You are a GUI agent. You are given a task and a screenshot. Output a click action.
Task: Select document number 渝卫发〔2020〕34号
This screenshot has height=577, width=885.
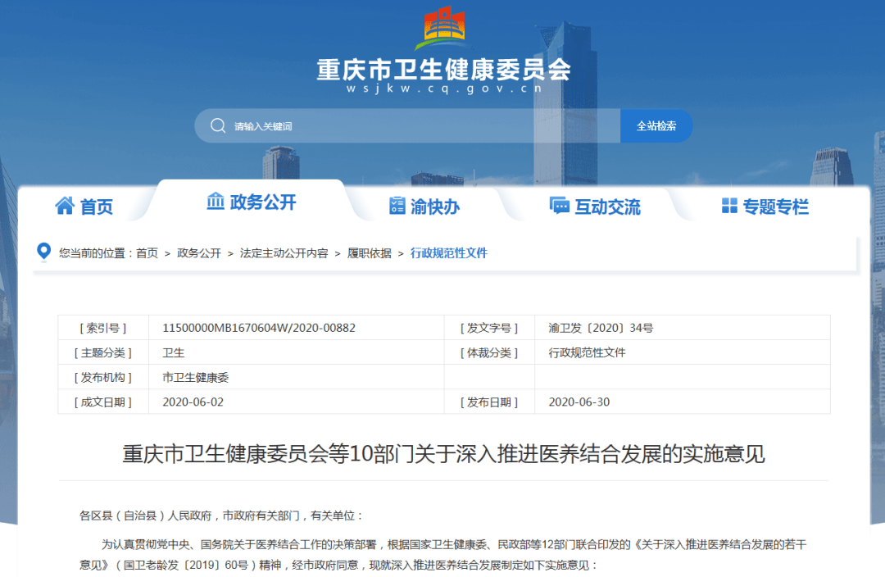[601, 328]
